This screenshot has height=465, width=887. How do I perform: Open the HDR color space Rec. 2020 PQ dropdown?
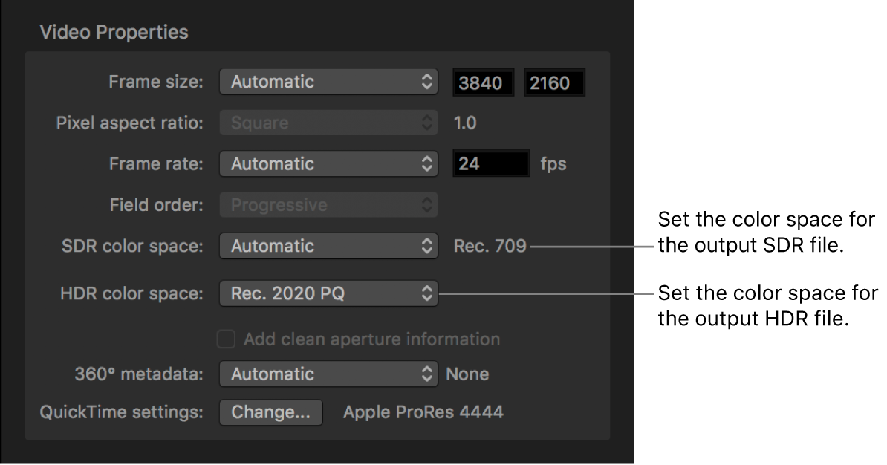click(x=328, y=294)
